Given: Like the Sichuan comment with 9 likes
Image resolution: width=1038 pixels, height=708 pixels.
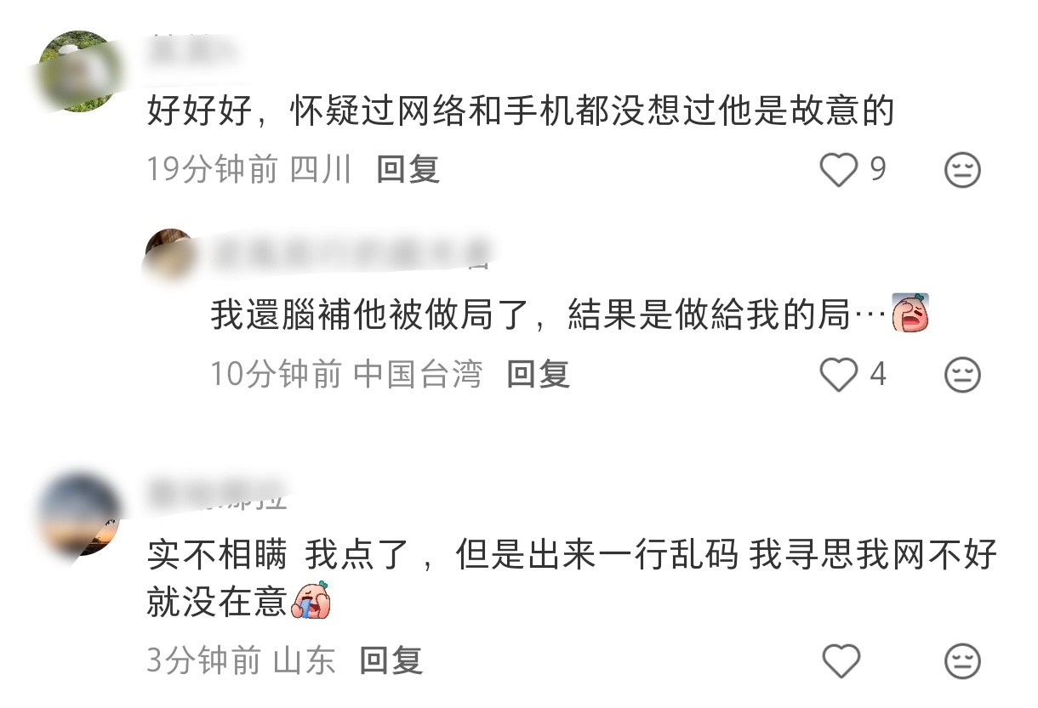Looking at the screenshot, I should pos(839,170).
